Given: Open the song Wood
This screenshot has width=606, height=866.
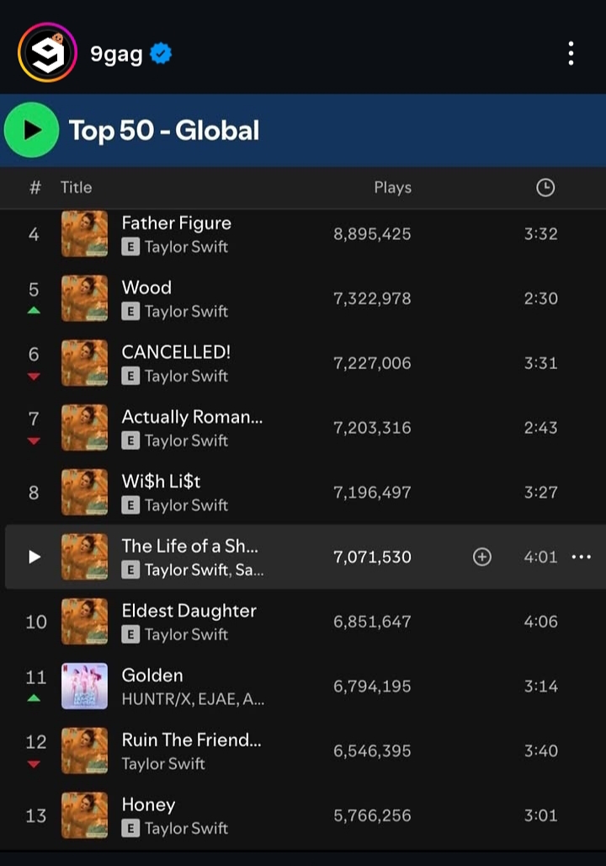Looking at the screenshot, I should tap(146, 287).
